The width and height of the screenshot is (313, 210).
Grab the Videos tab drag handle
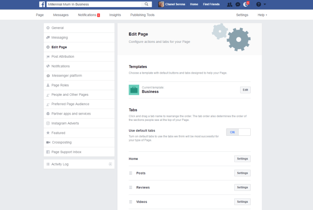(130, 202)
